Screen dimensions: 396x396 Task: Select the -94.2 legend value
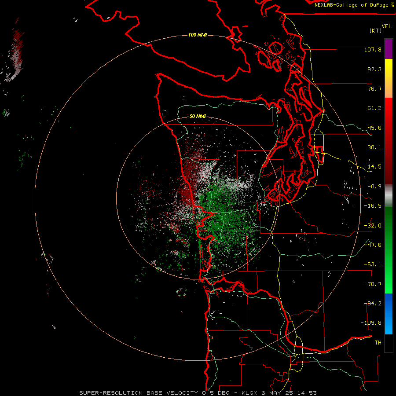coord(373,304)
